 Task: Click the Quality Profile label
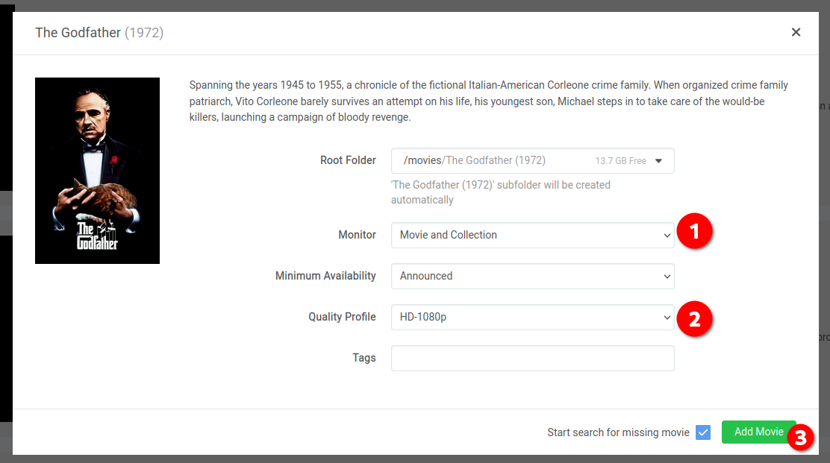(x=342, y=317)
